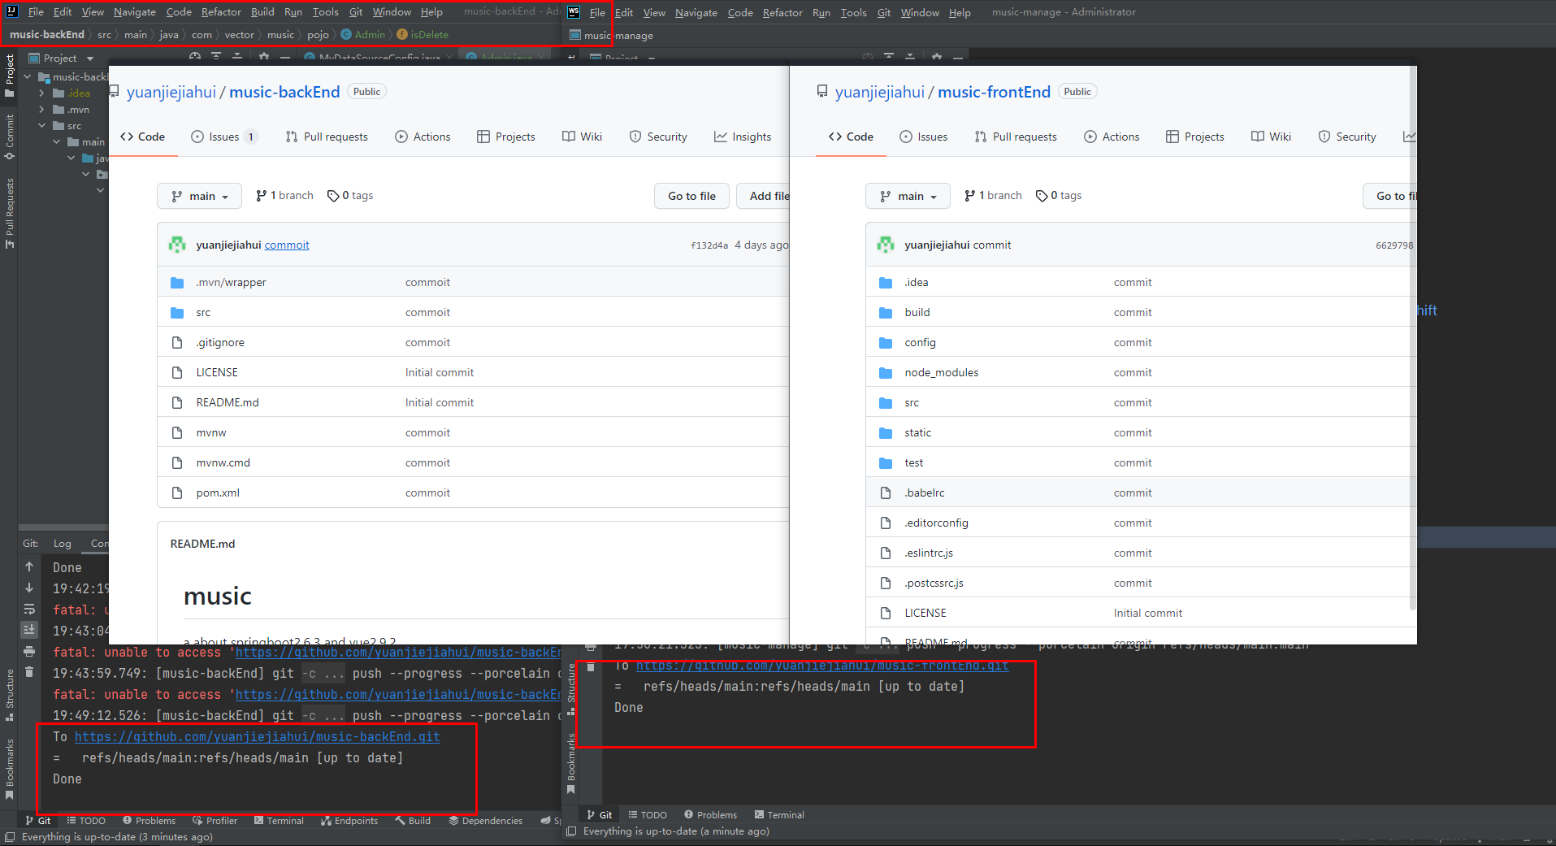Click yuanjiejiahui avatar in backEnd commit header

point(177,245)
